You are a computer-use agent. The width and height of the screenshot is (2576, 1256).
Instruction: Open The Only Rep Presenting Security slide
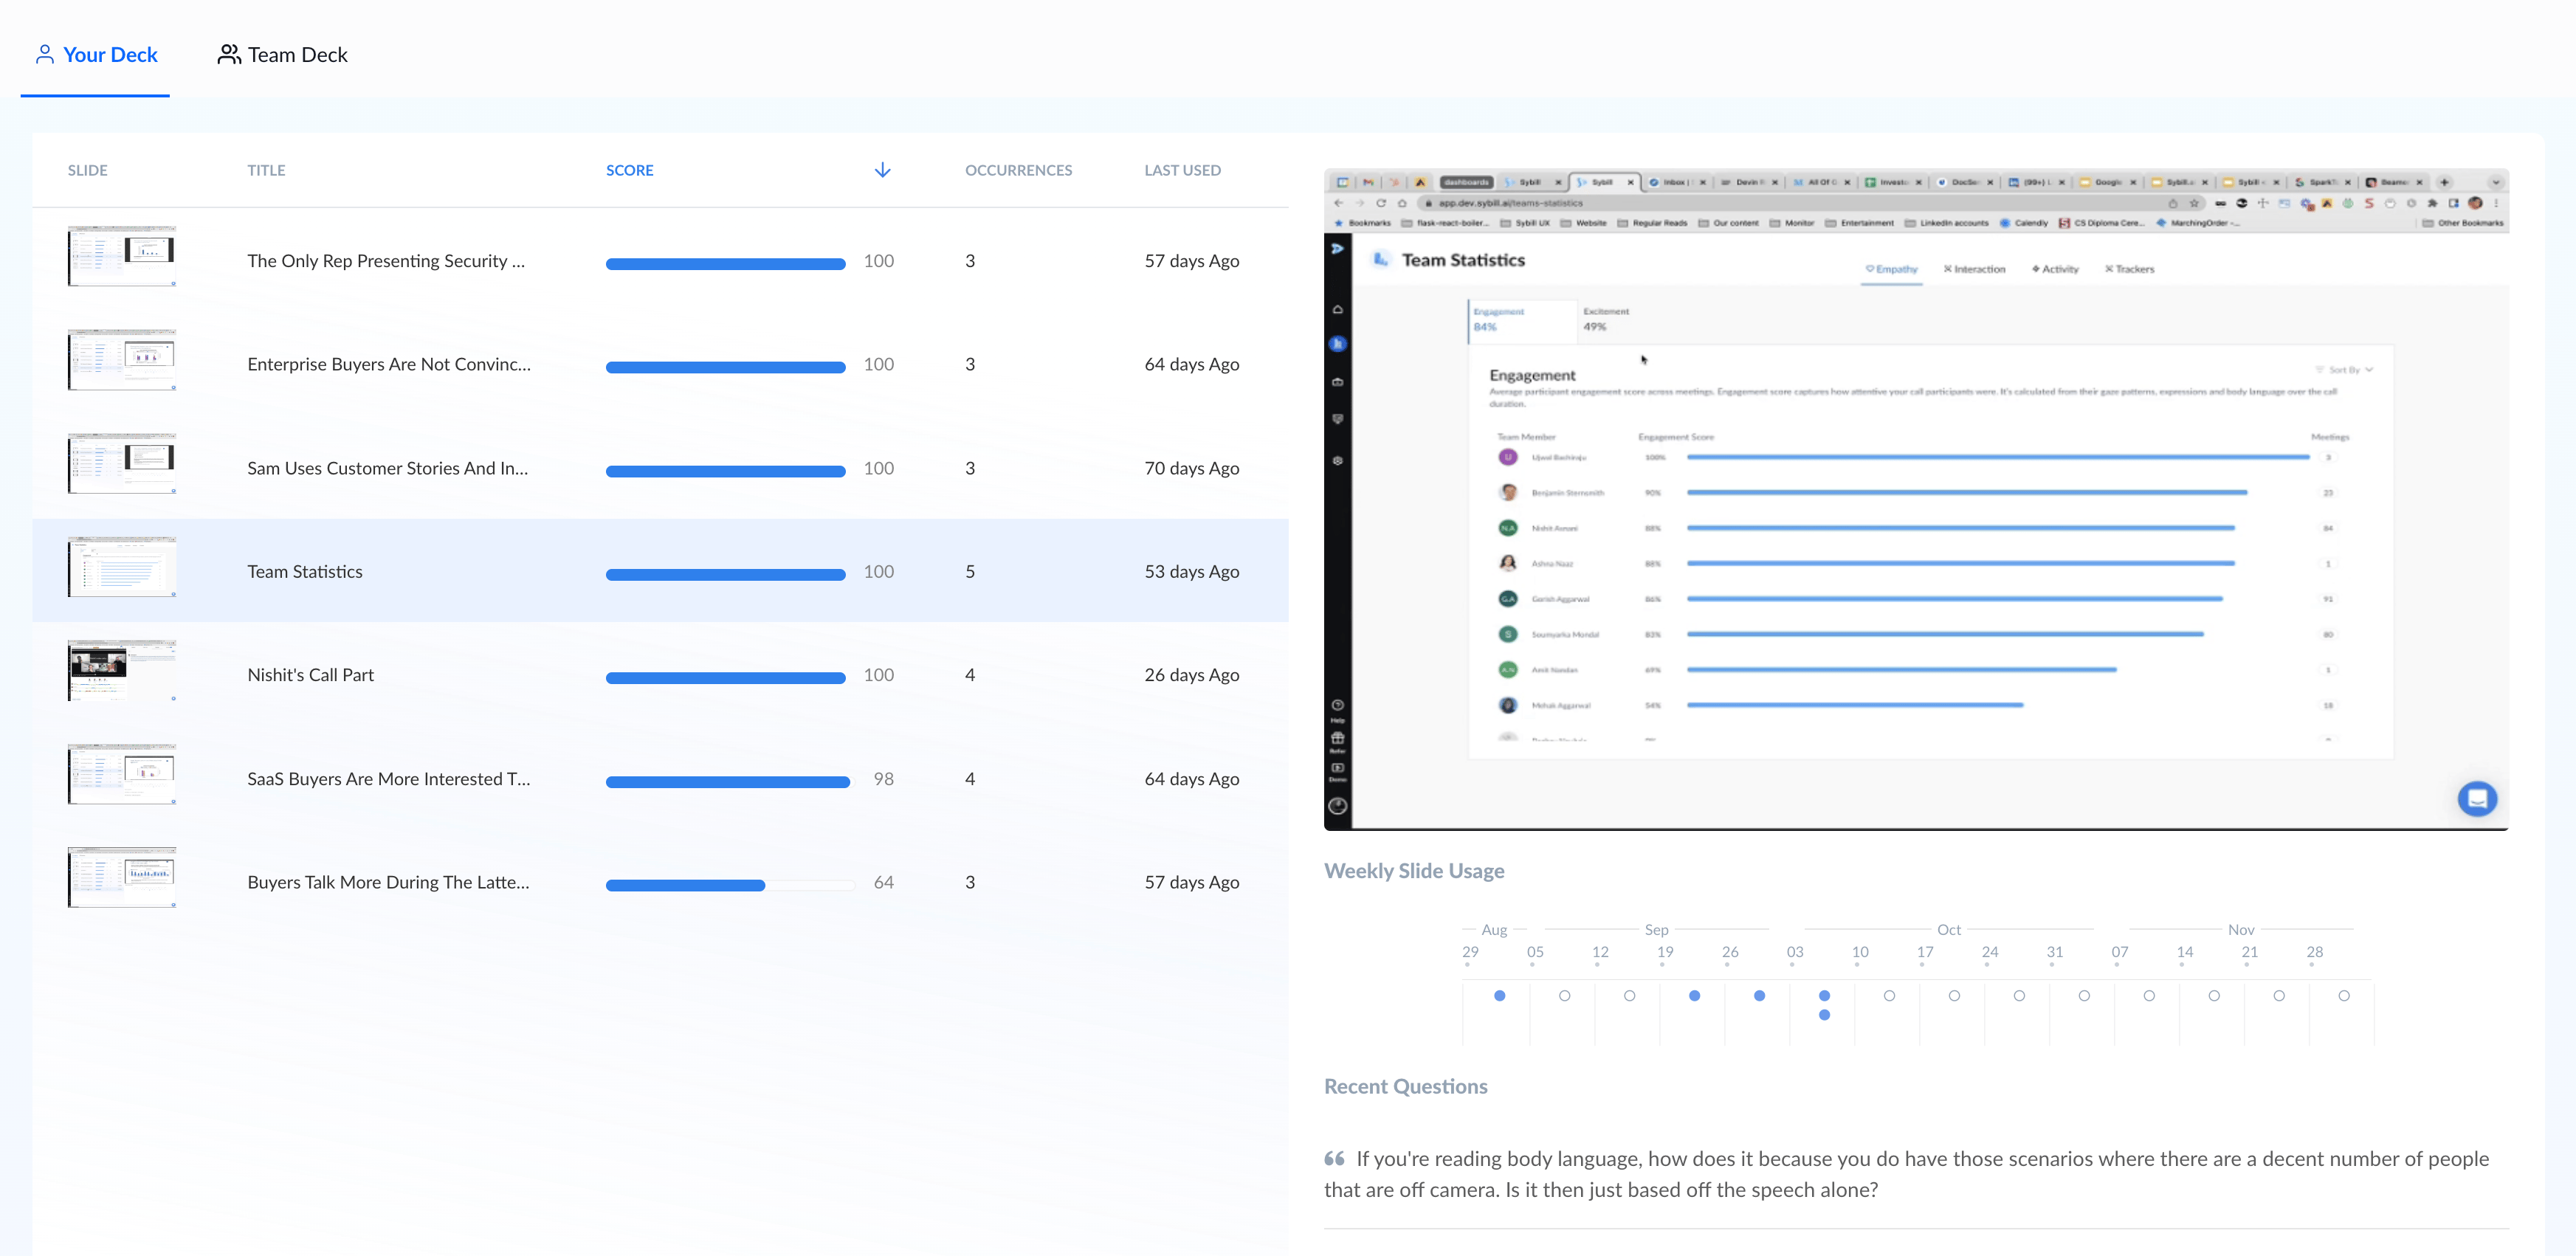point(385,261)
